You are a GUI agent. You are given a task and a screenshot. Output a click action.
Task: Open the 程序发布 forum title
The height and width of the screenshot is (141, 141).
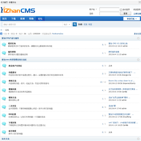(12, 43)
